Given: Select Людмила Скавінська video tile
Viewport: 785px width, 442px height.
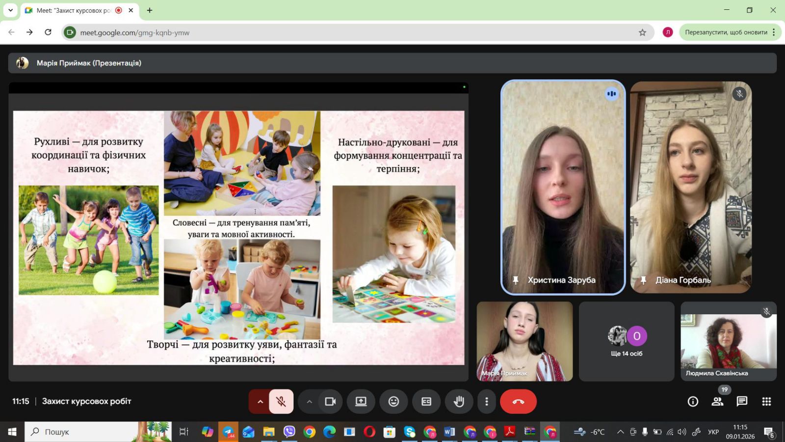Looking at the screenshot, I should pos(728,341).
